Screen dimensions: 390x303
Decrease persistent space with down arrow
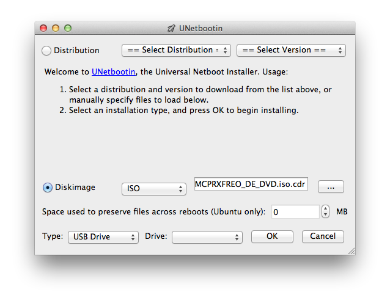tap(325, 215)
